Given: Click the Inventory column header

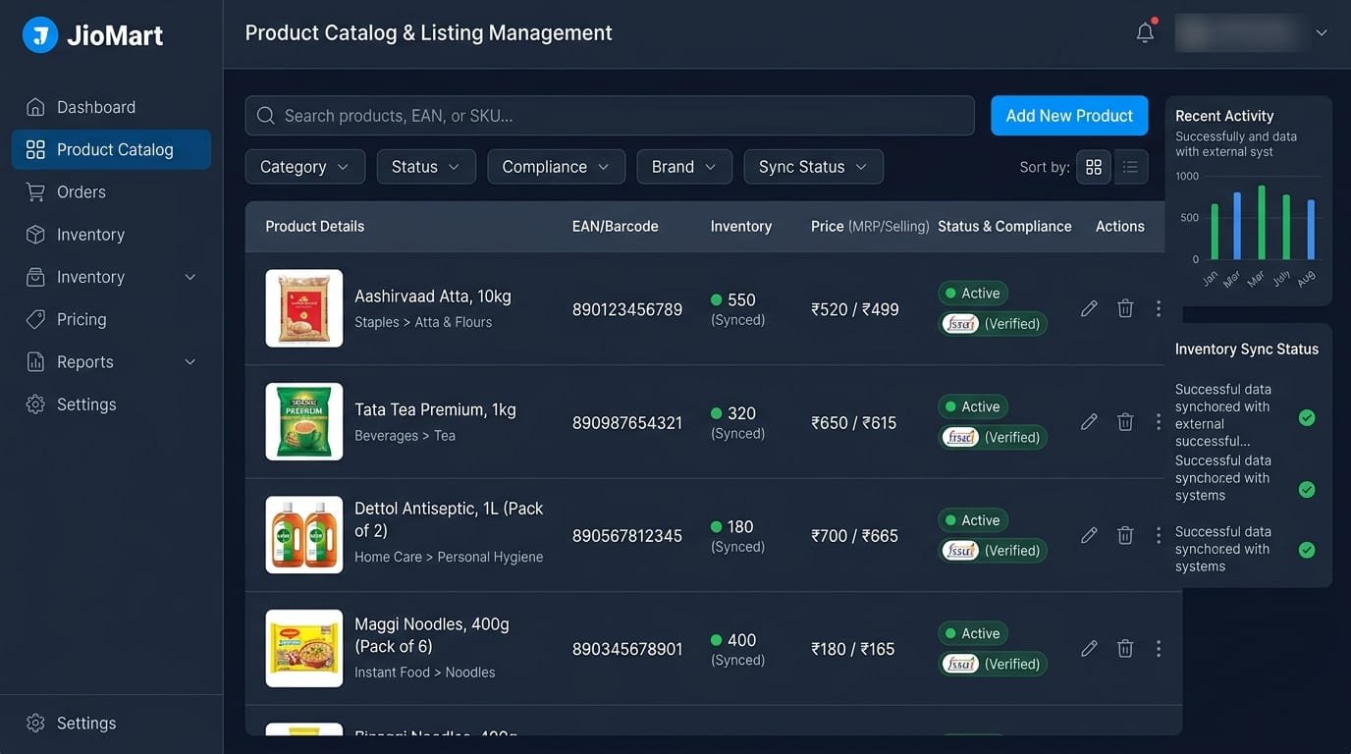Looking at the screenshot, I should 741,226.
